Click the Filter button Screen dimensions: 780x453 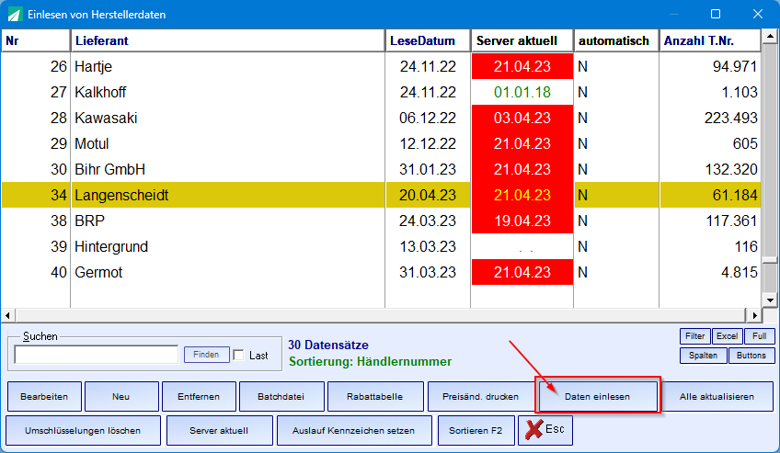695,336
